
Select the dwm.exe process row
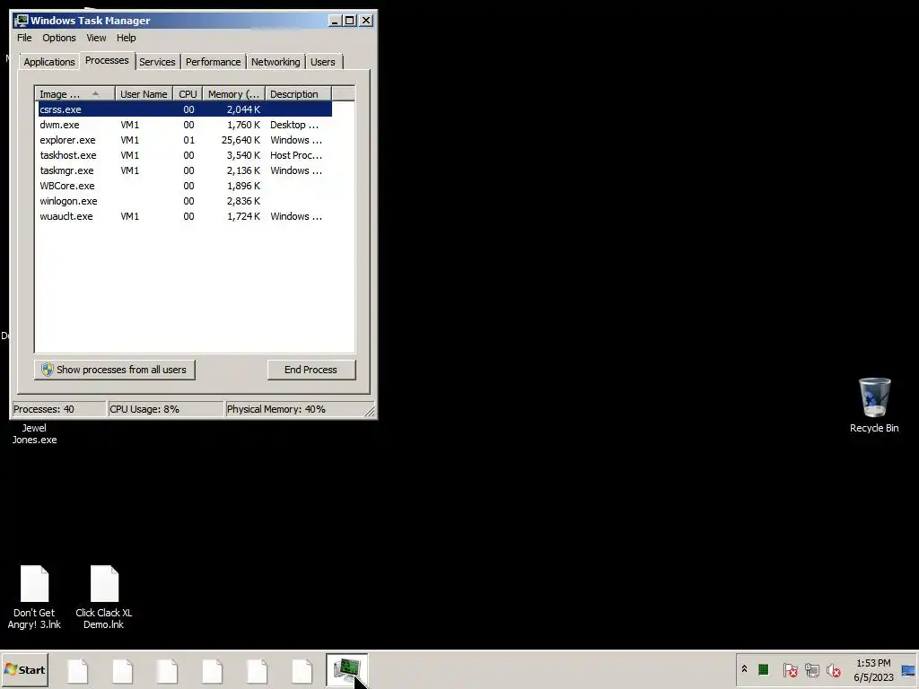pyautogui.click(x=185, y=125)
